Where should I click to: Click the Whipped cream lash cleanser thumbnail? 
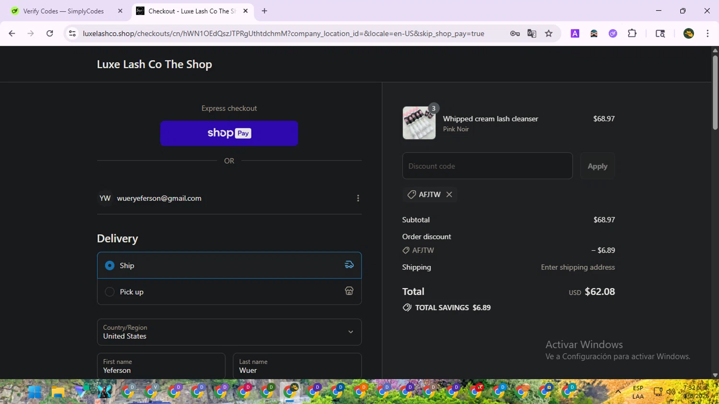[419, 123]
